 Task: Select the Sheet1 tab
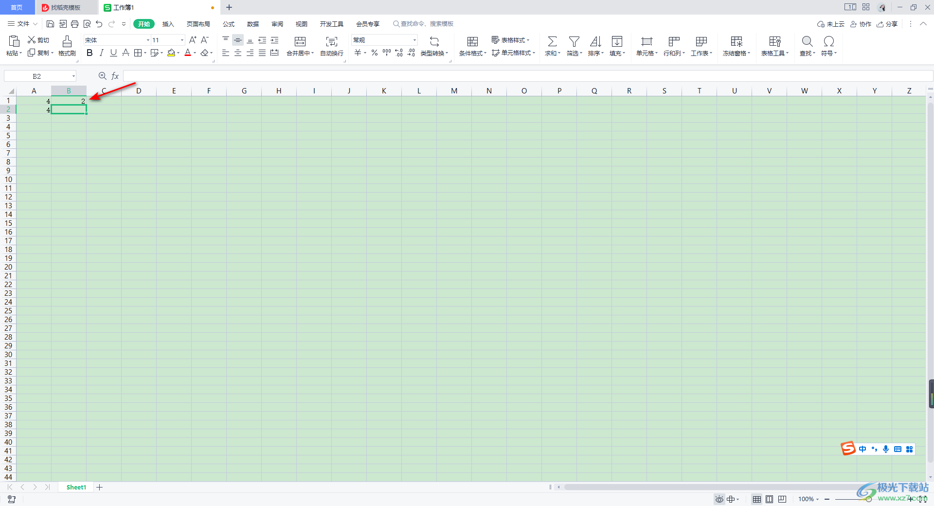[76, 487]
